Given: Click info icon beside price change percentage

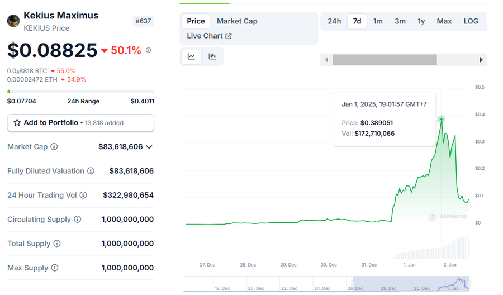Looking at the screenshot, I should [x=148, y=50].
